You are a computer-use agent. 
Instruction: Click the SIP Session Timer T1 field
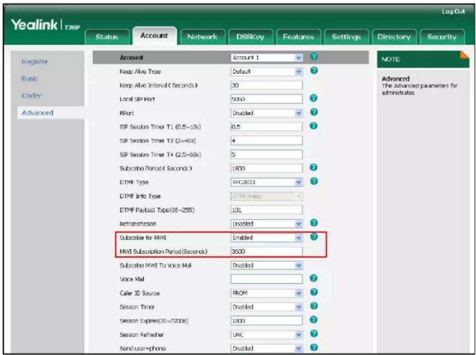[x=267, y=127]
